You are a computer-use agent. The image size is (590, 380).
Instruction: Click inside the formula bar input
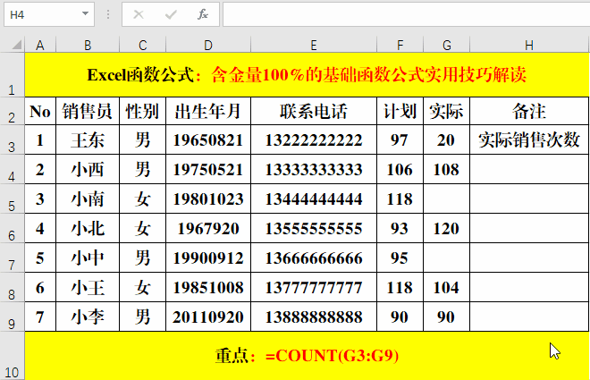pyautogui.click(x=407, y=14)
